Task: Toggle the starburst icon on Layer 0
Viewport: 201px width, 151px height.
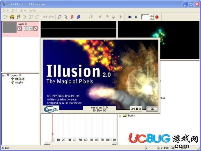Action: coord(30,29)
